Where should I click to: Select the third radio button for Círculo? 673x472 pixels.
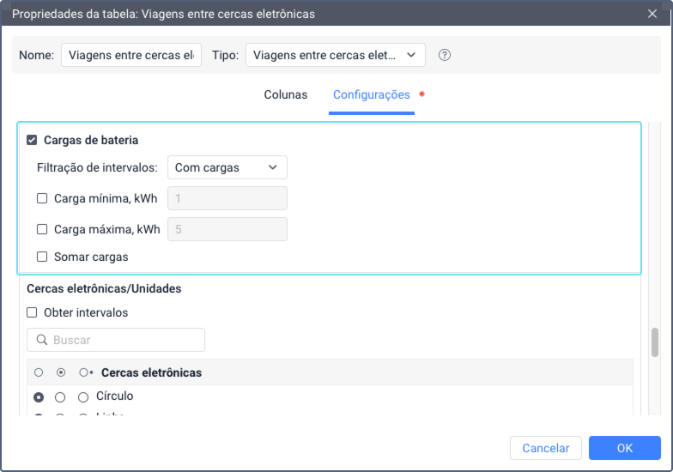[x=83, y=397]
